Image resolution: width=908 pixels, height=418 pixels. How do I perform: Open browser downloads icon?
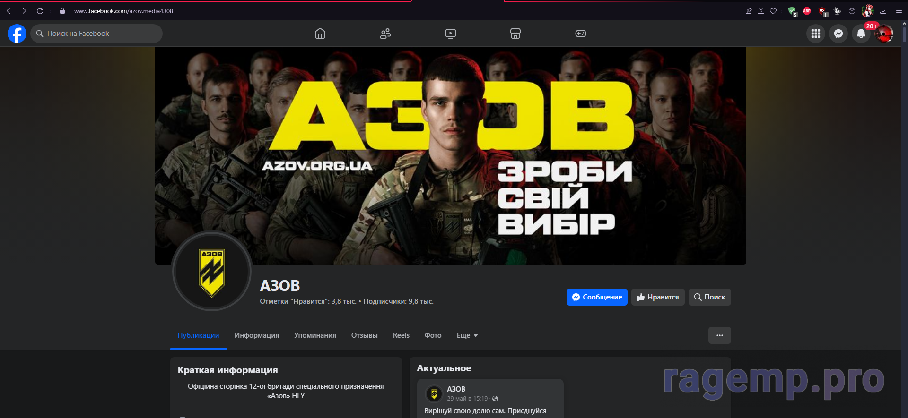click(883, 11)
